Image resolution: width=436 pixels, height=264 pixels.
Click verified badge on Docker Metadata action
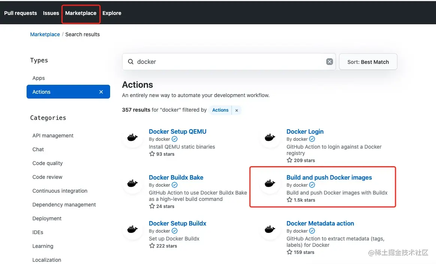(x=312, y=231)
